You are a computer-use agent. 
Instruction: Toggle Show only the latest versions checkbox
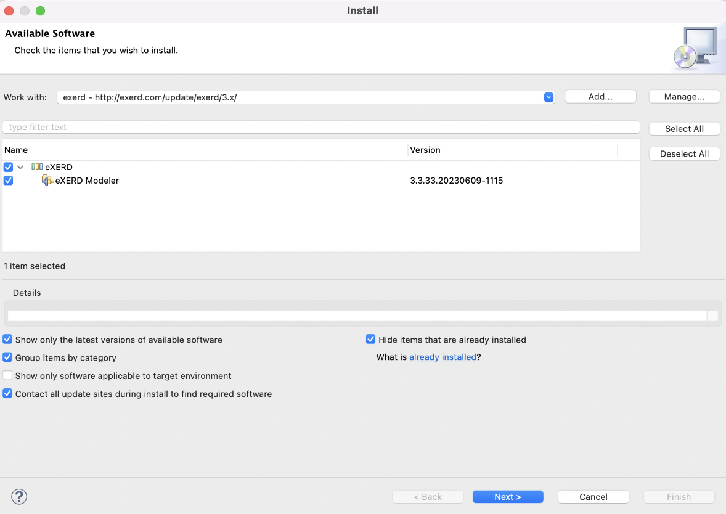[x=7, y=339]
